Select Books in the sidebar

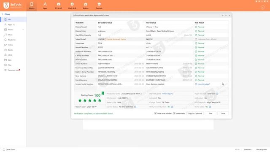point(13,50)
